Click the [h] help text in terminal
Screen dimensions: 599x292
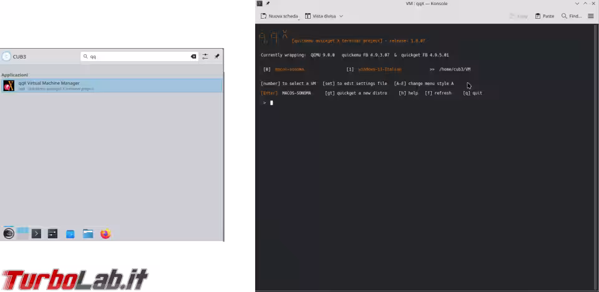click(408, 93)
